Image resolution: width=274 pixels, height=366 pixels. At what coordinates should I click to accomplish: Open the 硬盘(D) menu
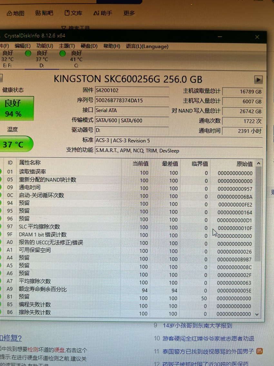coord(89,46)
